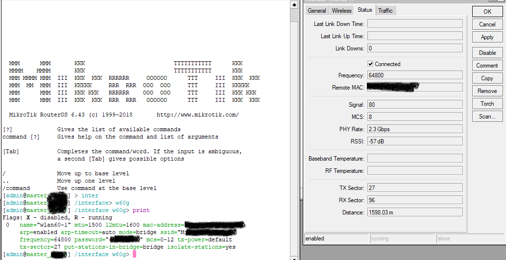The image size is (506, 260).
Task: Click the terminal scrollbar up arrow
Action: pos(294,5)
